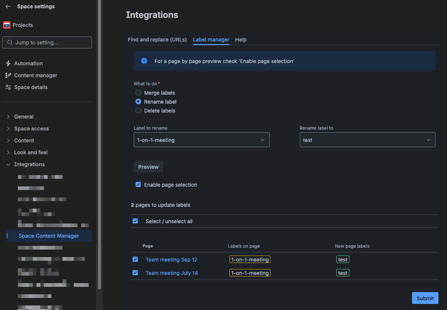This screenshot has height=310, width=447.
Task: Select the Delete labels radio option
Action: 138,111
